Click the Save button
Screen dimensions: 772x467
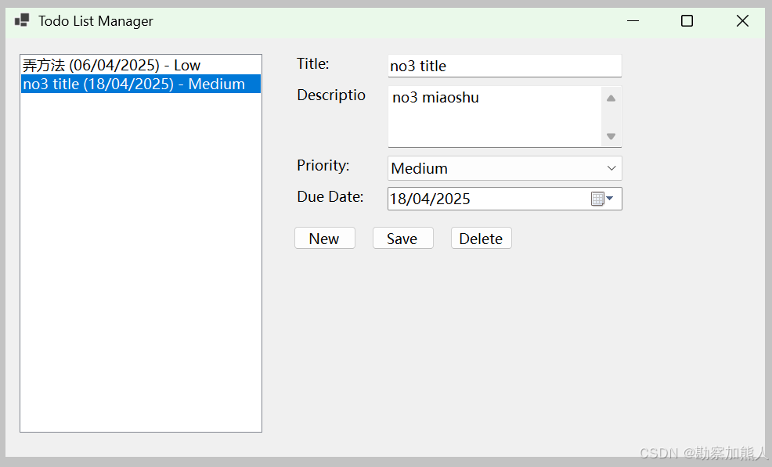(x=402, y=238)
